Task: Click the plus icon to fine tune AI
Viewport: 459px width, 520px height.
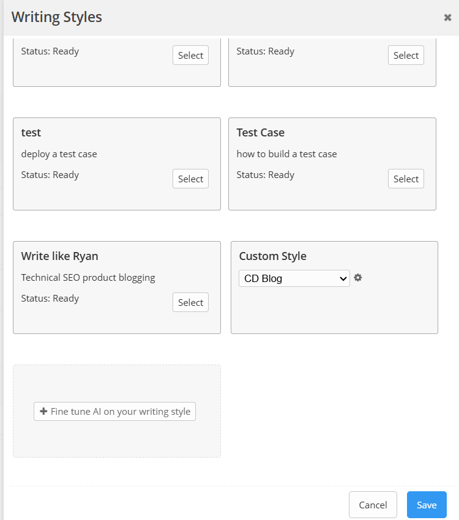Action: pyautogui.click(x=43, y=412)
